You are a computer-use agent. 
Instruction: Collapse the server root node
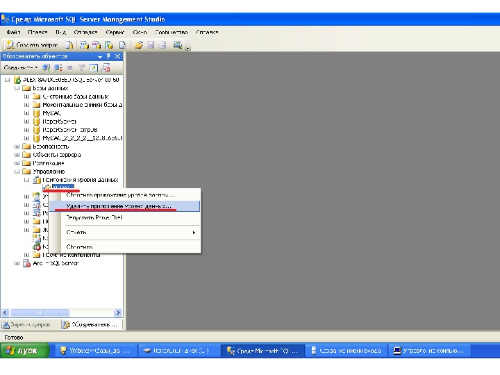[8, 80]
